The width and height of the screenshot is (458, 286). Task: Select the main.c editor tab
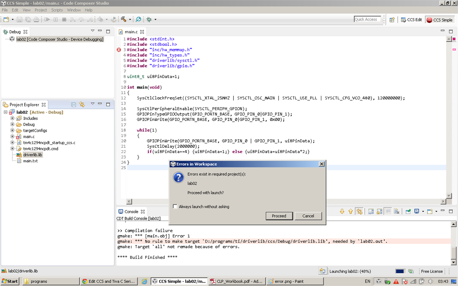point(131,32)
